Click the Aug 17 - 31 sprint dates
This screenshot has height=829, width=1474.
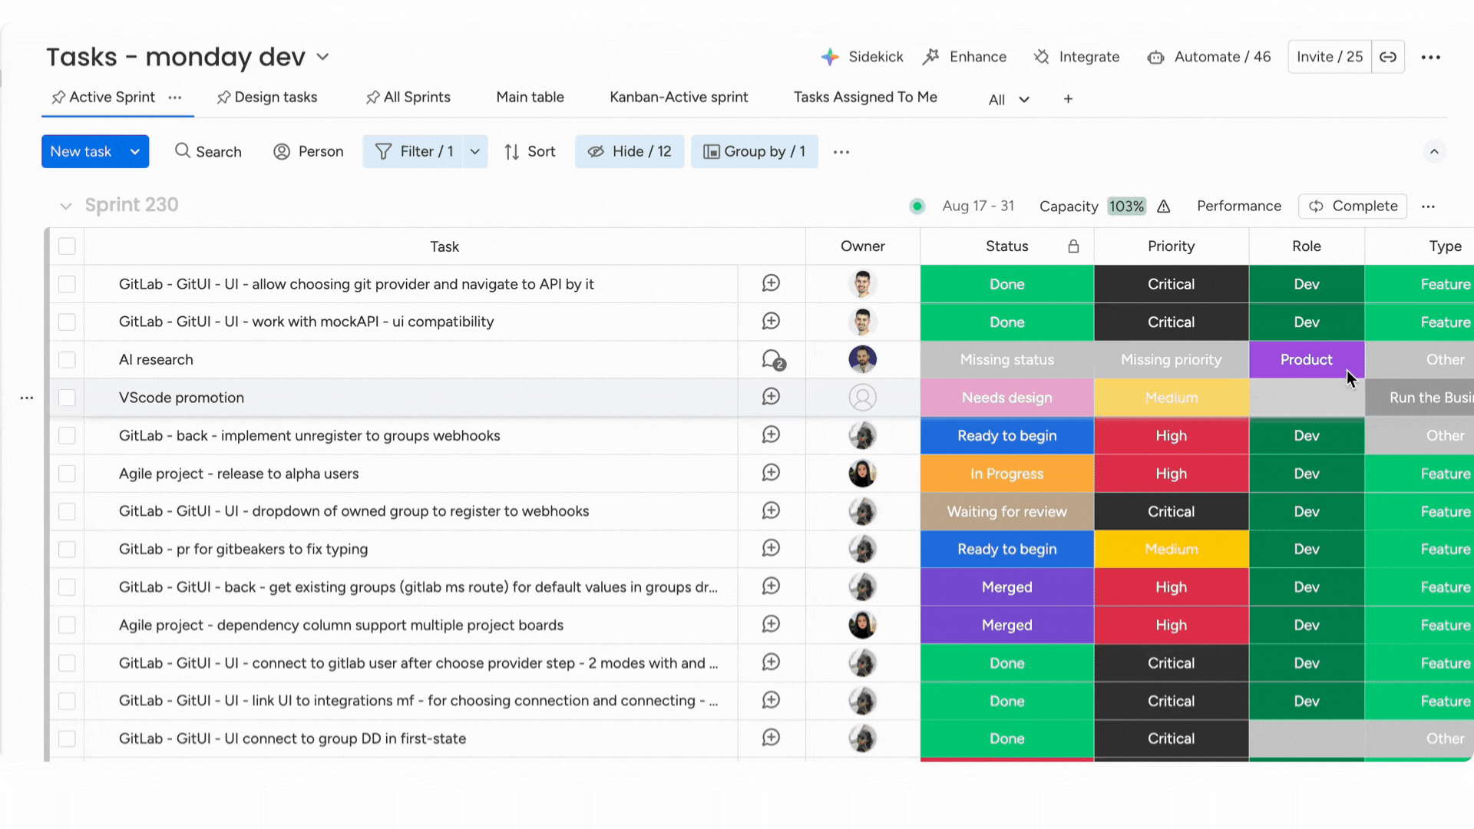coord(978,206)
